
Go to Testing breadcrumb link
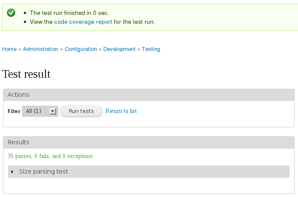click(151, 49)
